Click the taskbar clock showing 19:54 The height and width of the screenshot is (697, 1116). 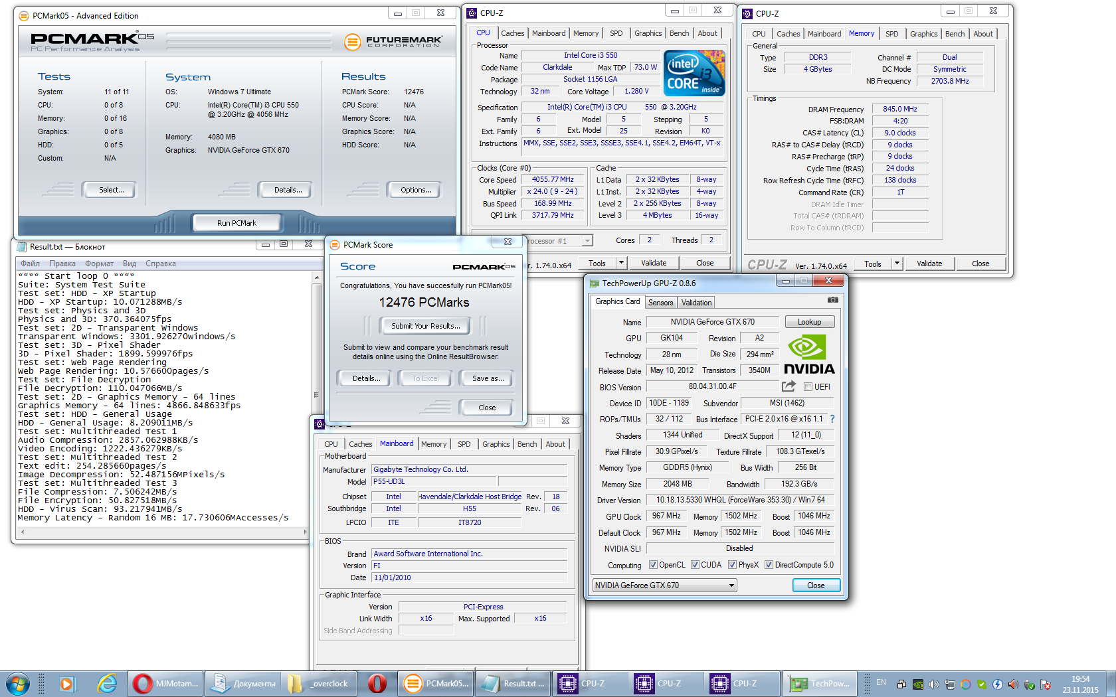(x=1080, y=684)
